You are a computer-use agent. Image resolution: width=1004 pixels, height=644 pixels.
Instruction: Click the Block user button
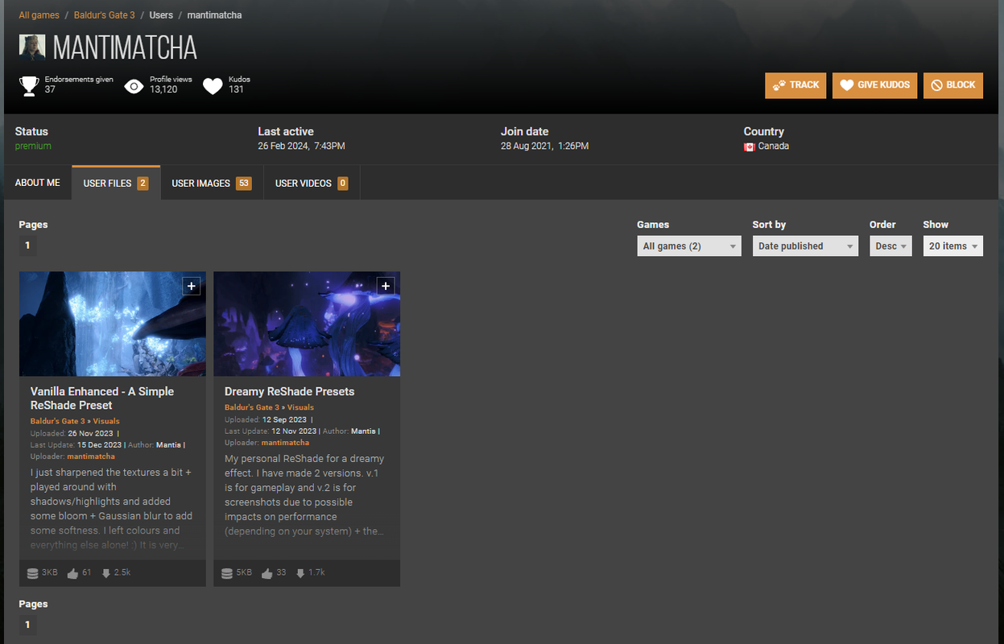pyautogui.click(x=953, y=85)
